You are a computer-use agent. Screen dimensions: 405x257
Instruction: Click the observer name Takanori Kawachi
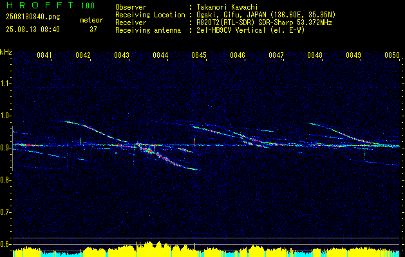(226, 7)
